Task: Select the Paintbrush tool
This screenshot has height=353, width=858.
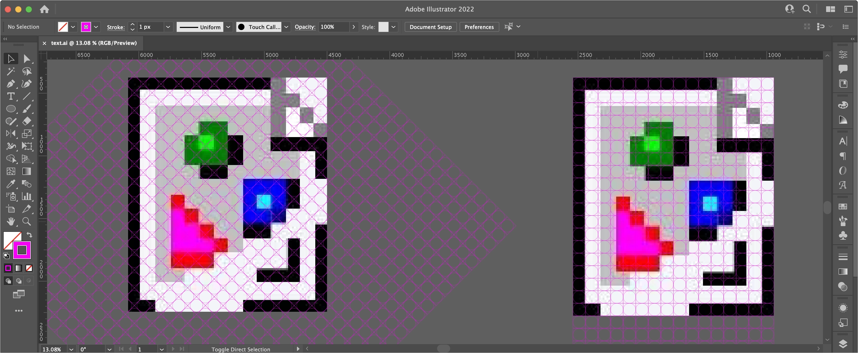Action: tap(27, 109)
